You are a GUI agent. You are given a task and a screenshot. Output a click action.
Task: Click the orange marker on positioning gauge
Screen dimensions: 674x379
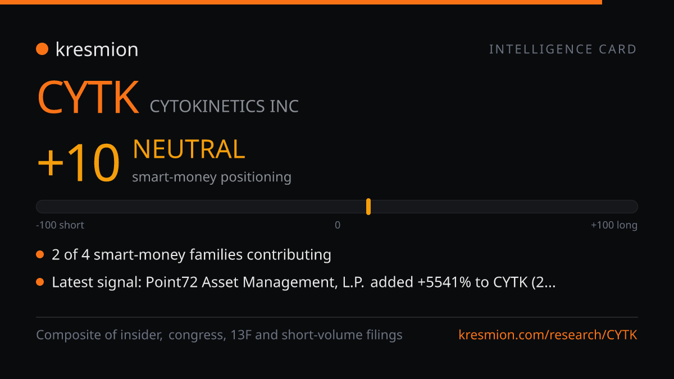(x=368, y=207)
